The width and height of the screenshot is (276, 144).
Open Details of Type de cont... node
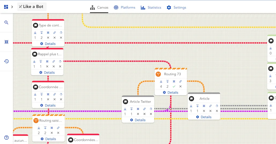tap(48, 44)
